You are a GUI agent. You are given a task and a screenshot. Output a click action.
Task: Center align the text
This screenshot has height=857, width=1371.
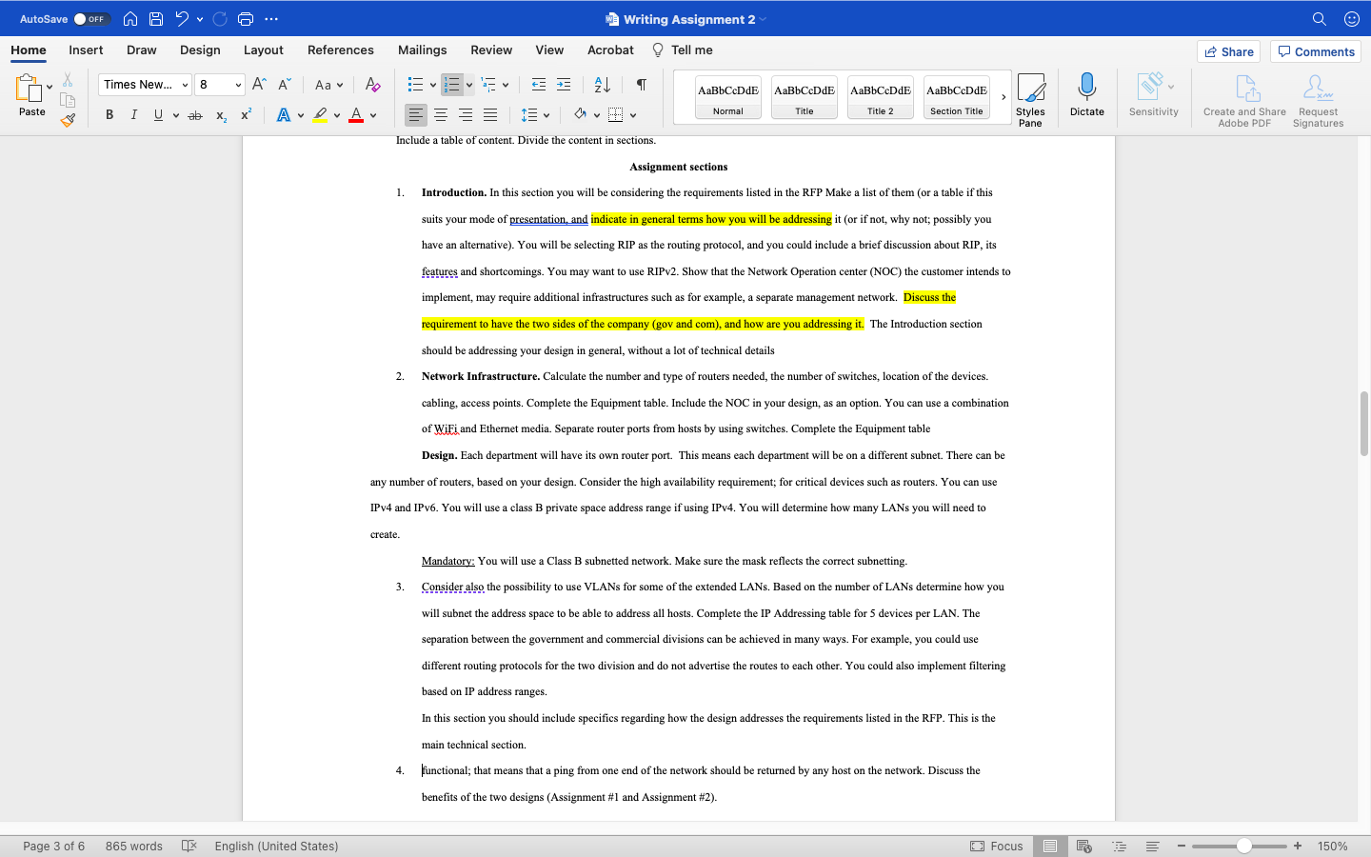coord(441,115)
